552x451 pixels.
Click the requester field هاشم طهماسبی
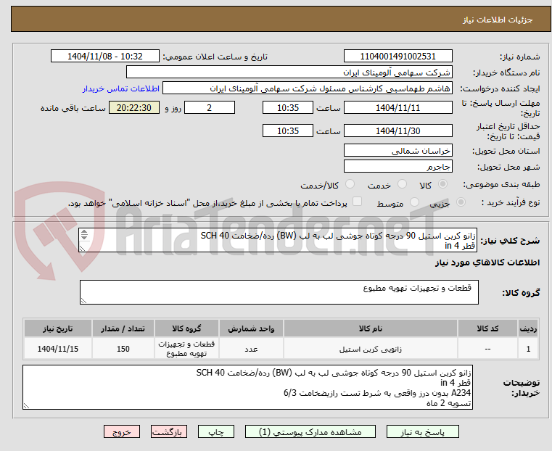tap(308, 88)
